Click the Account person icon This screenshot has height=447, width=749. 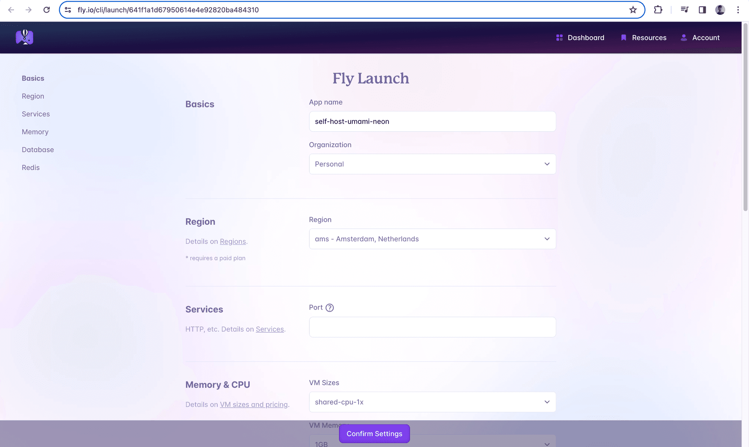tap(683, 37)
